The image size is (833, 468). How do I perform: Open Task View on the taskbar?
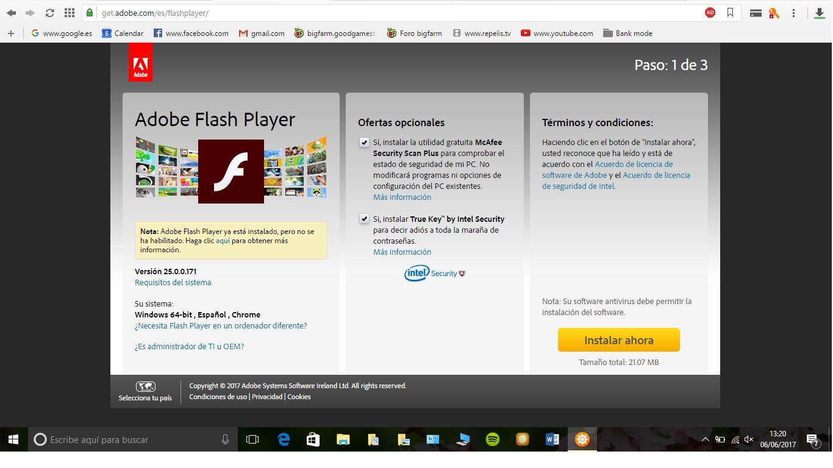point(252,439)
